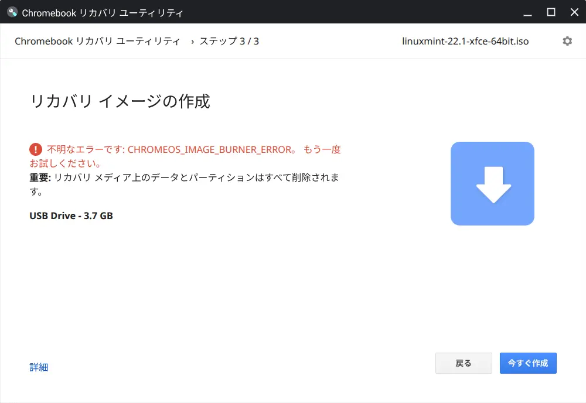Minimize the recovery utility window

pos(527,12)
